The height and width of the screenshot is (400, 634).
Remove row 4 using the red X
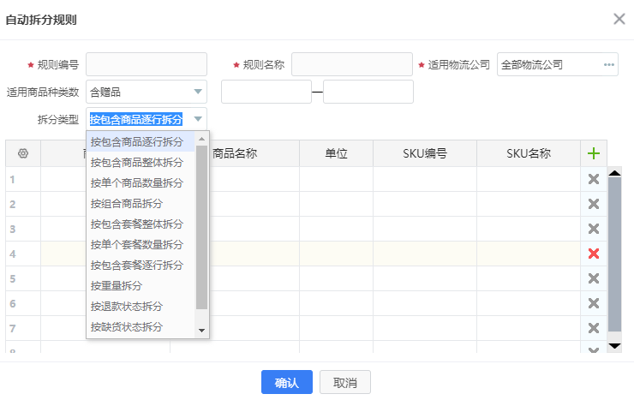594,254
